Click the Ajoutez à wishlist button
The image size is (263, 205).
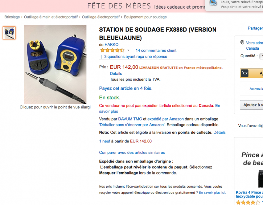tap(251, 105)
